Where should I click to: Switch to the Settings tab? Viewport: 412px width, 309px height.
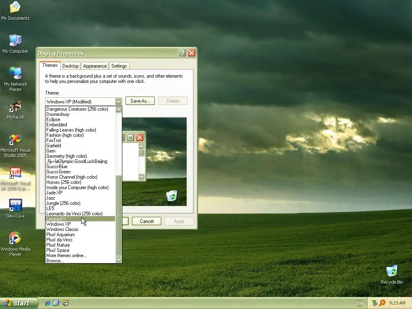[x=119, y=66]
